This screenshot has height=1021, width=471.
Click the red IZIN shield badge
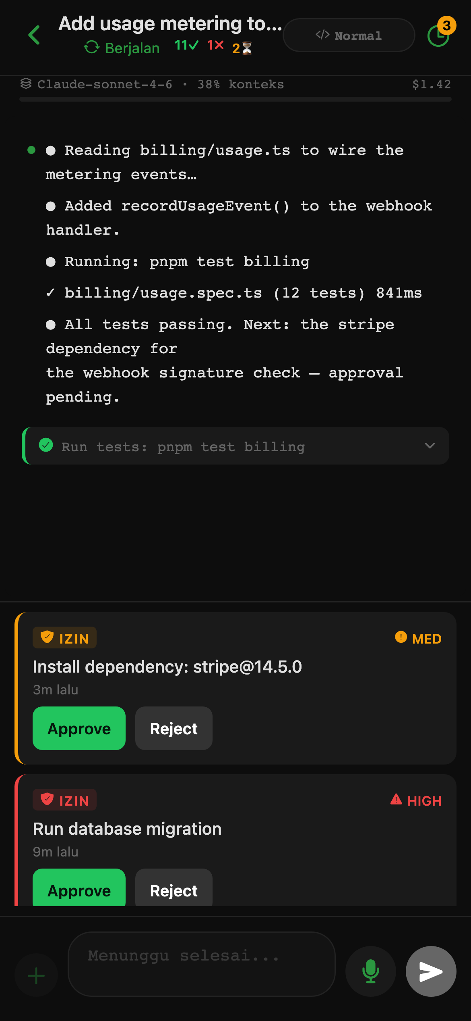[64, 800]
